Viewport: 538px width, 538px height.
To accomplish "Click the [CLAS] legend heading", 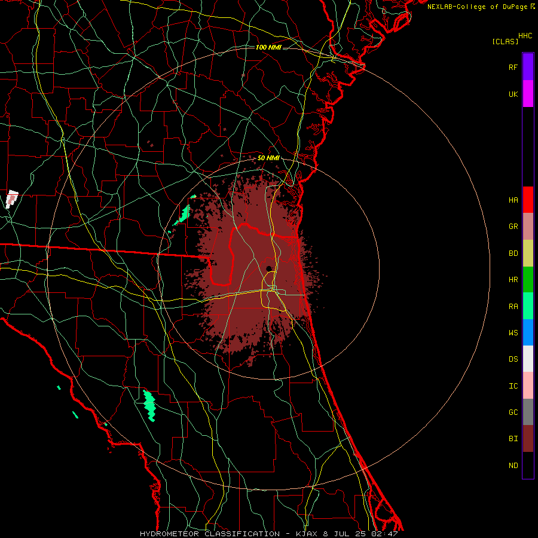I will 505,41.
